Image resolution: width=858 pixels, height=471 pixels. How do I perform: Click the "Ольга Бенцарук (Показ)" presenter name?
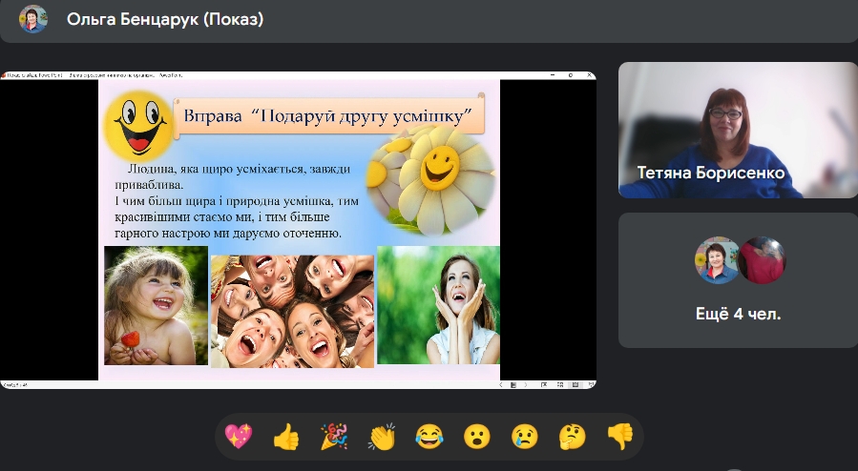tap(165, 20)
